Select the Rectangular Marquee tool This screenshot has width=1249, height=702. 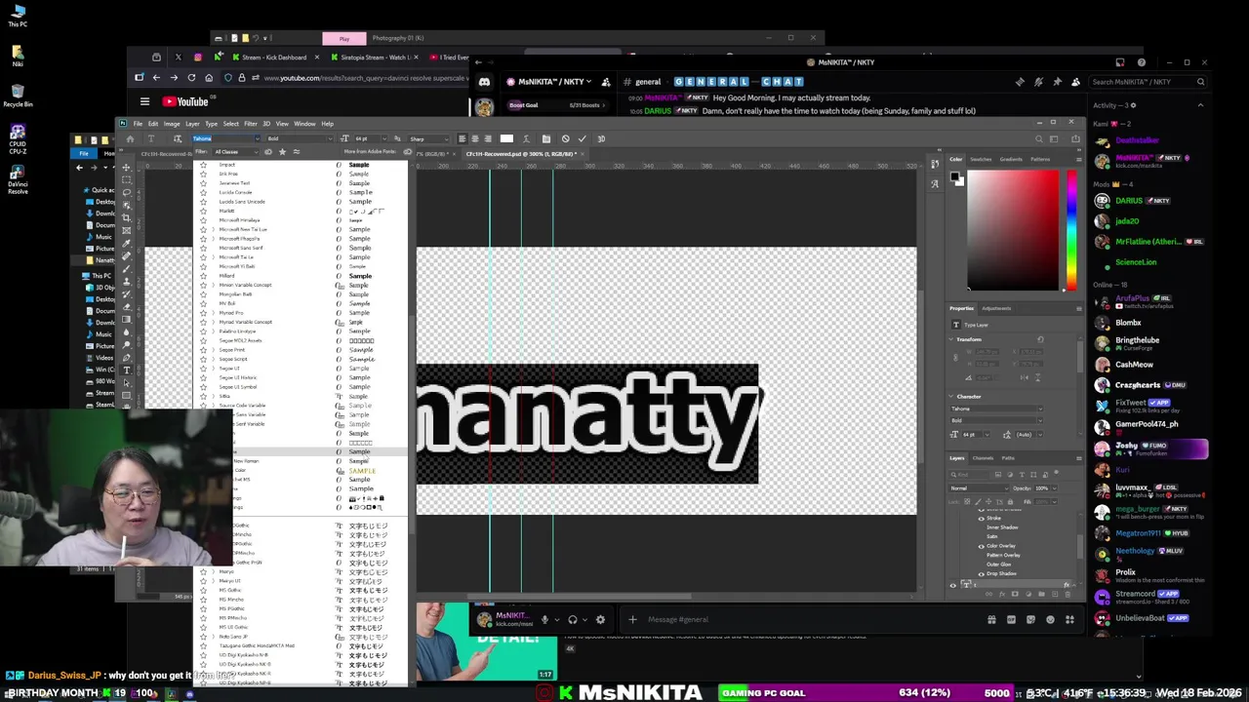coord(126,180)
